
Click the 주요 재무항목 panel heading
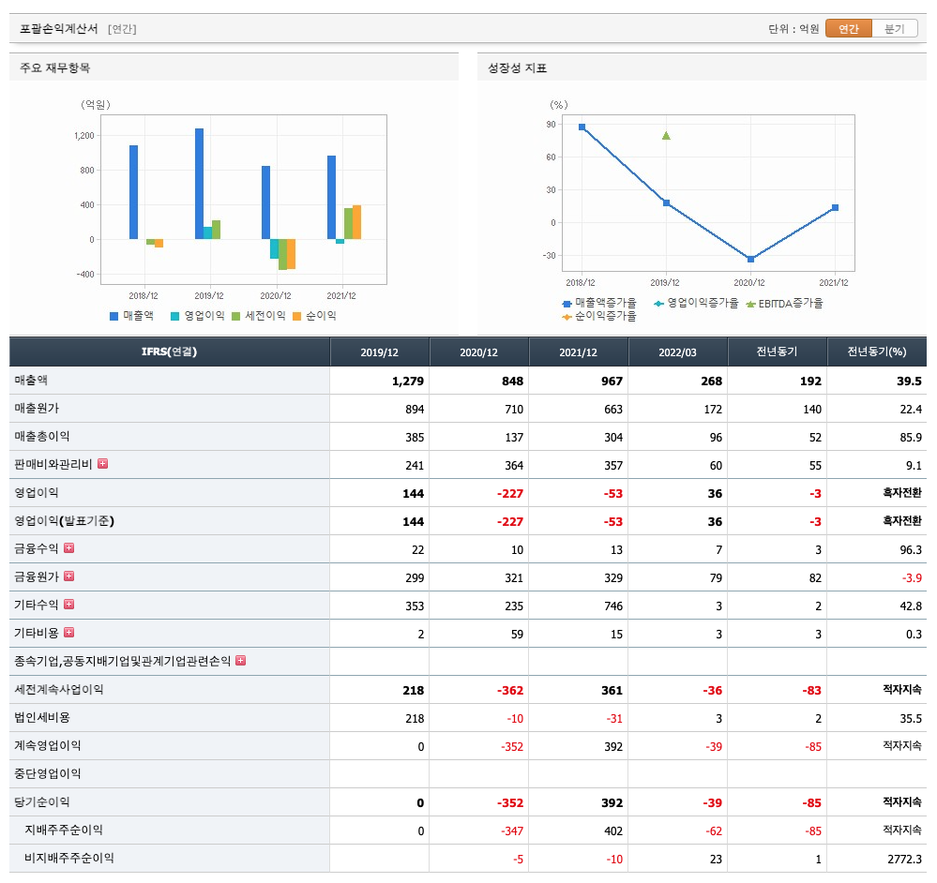click(x=55, y=67)
